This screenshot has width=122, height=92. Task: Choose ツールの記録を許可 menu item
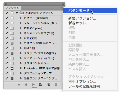[x=90, y=86]
